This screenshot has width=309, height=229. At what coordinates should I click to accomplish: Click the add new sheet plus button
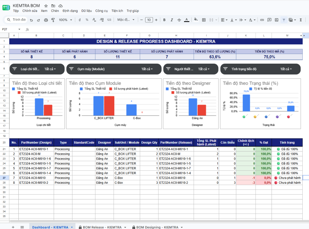pos(13,227)
